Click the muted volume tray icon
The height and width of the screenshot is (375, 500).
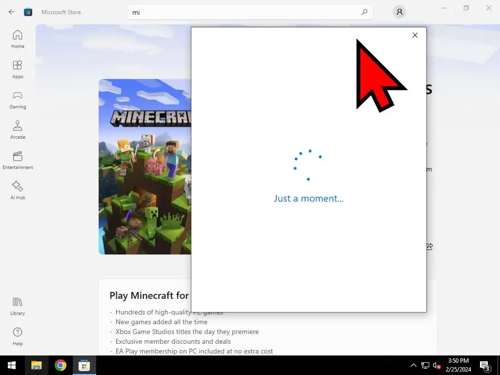pyautogui.click(x=437, y=365)
